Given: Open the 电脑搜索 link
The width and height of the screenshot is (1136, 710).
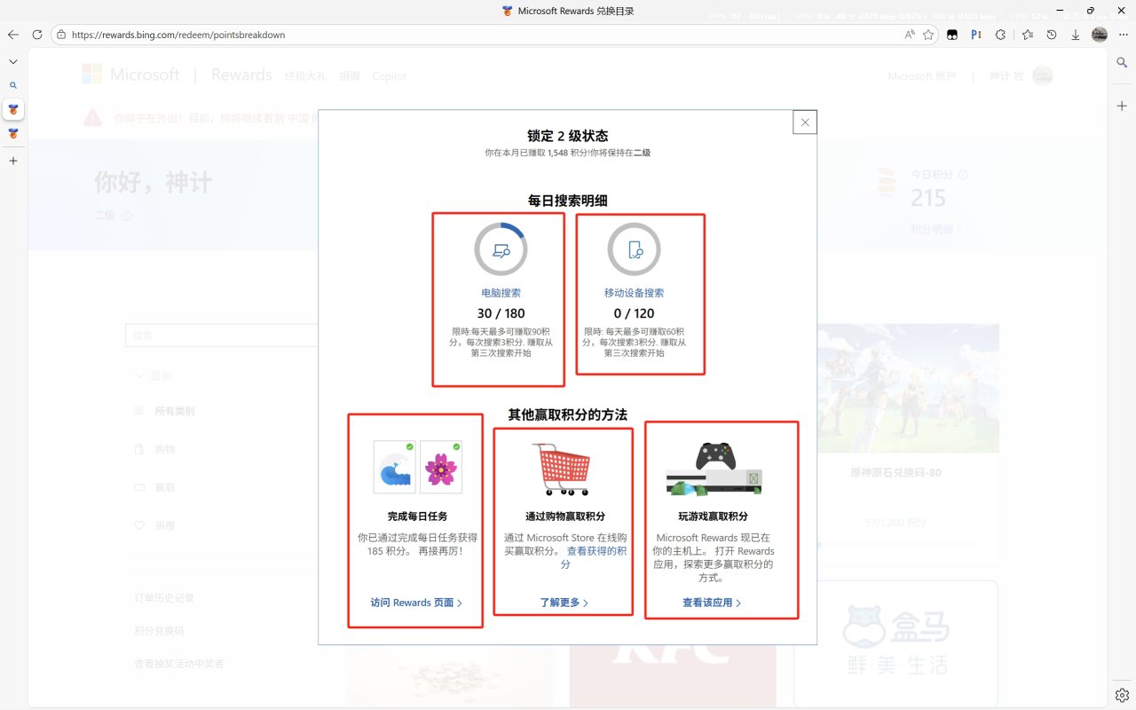Looking at the screenshot, I should pyautogui.click(x=501, y=293).
